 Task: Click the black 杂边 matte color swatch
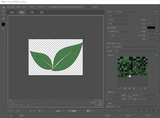pyautogui.click(x=151, y=28)
